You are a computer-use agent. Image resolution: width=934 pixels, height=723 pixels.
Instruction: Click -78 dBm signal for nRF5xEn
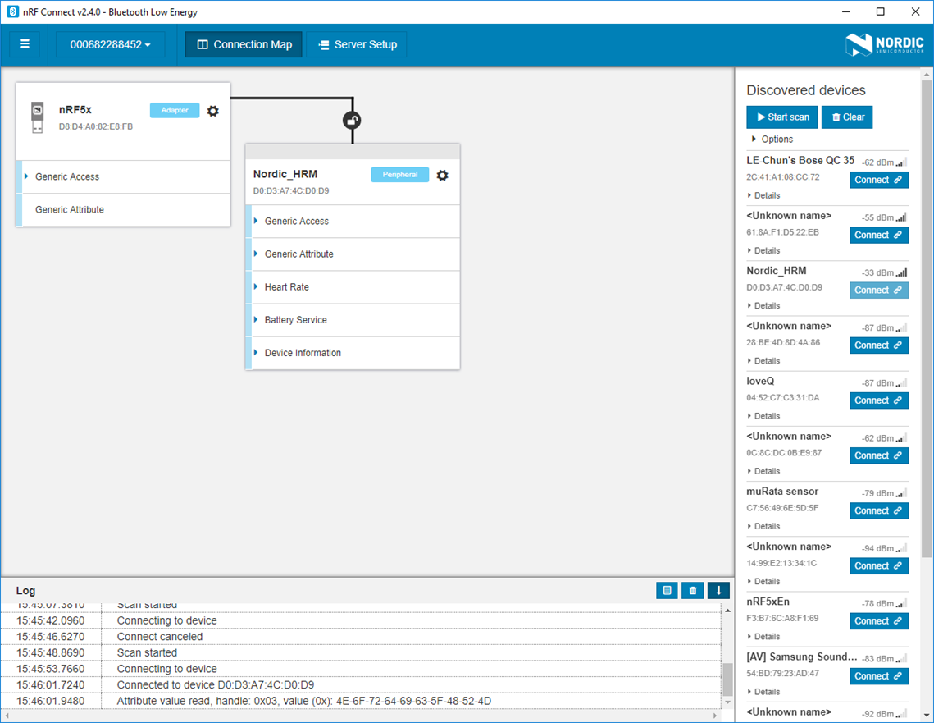point(884,603)
